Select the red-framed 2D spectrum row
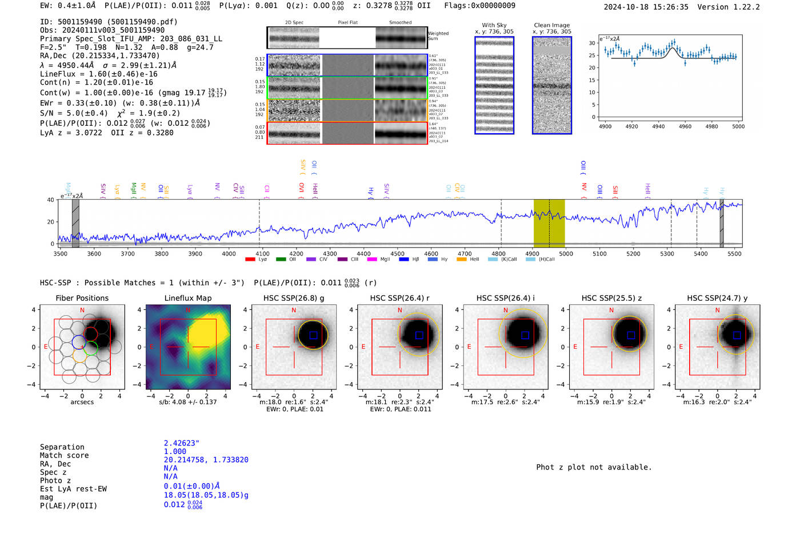Screen dimensions: 800x545 click(347, 133)
